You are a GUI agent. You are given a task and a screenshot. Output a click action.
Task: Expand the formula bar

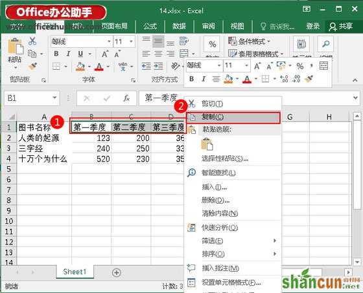[356, 98]
